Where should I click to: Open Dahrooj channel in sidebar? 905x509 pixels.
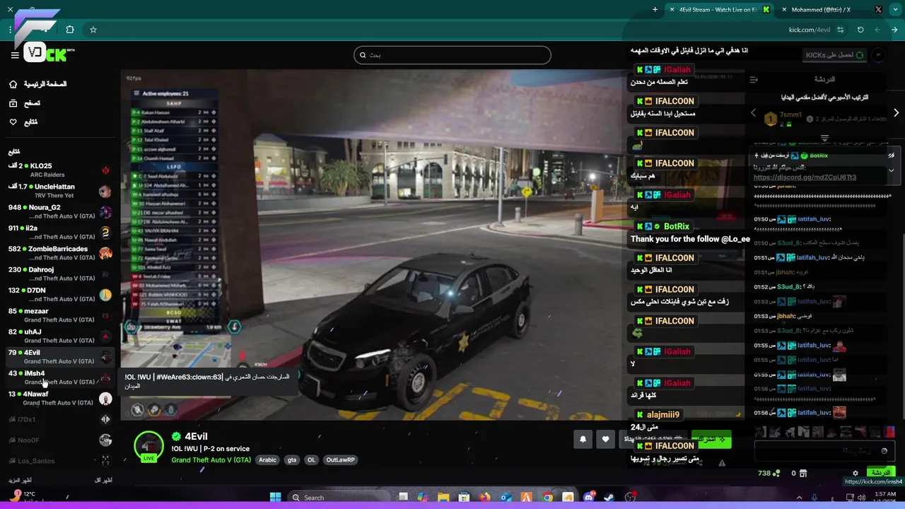[x=60, y=274]
